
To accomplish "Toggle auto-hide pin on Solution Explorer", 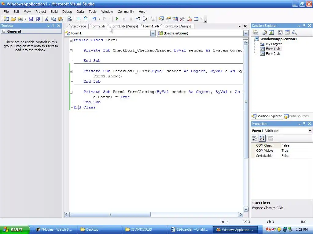I will (304, 26).
